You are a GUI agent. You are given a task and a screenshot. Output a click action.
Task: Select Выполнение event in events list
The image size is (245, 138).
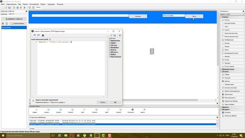pyautogui.click(x=14, y=28)
